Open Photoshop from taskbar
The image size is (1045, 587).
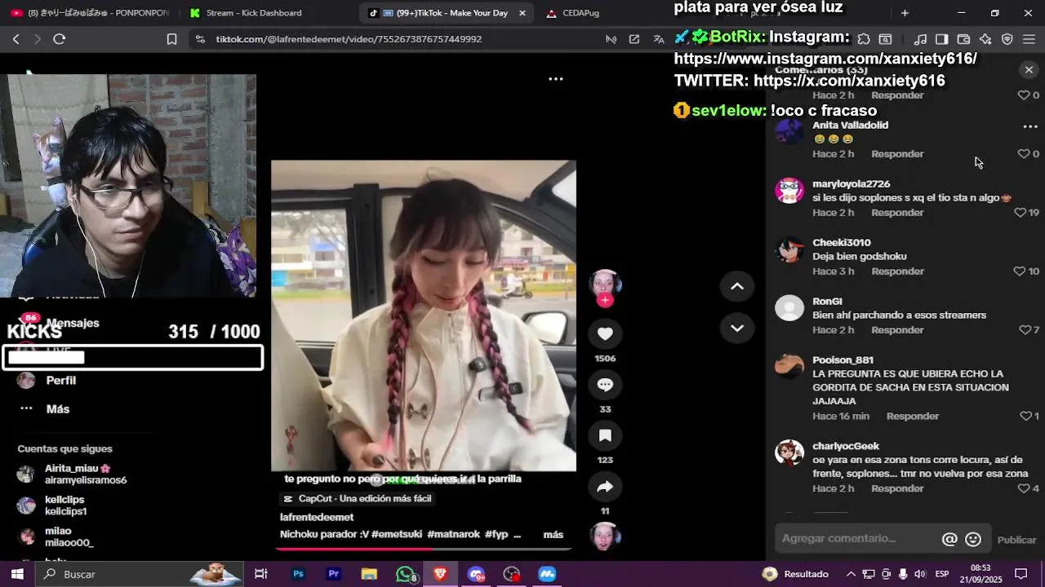coord(298,574)
